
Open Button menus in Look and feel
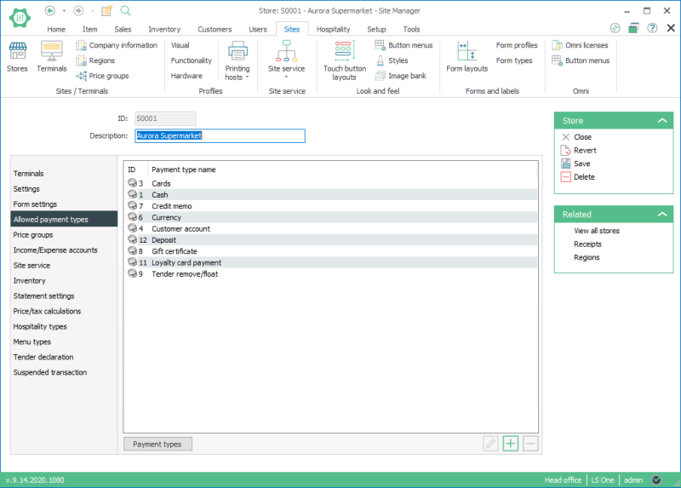click(403, 45)
